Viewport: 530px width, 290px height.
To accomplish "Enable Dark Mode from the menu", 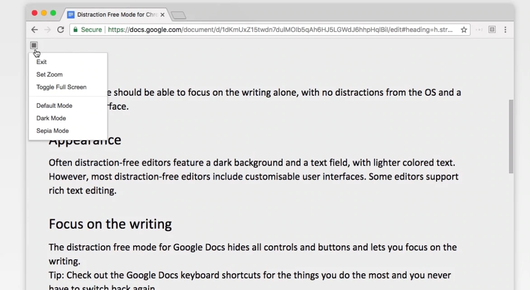I will coord(51,118).
